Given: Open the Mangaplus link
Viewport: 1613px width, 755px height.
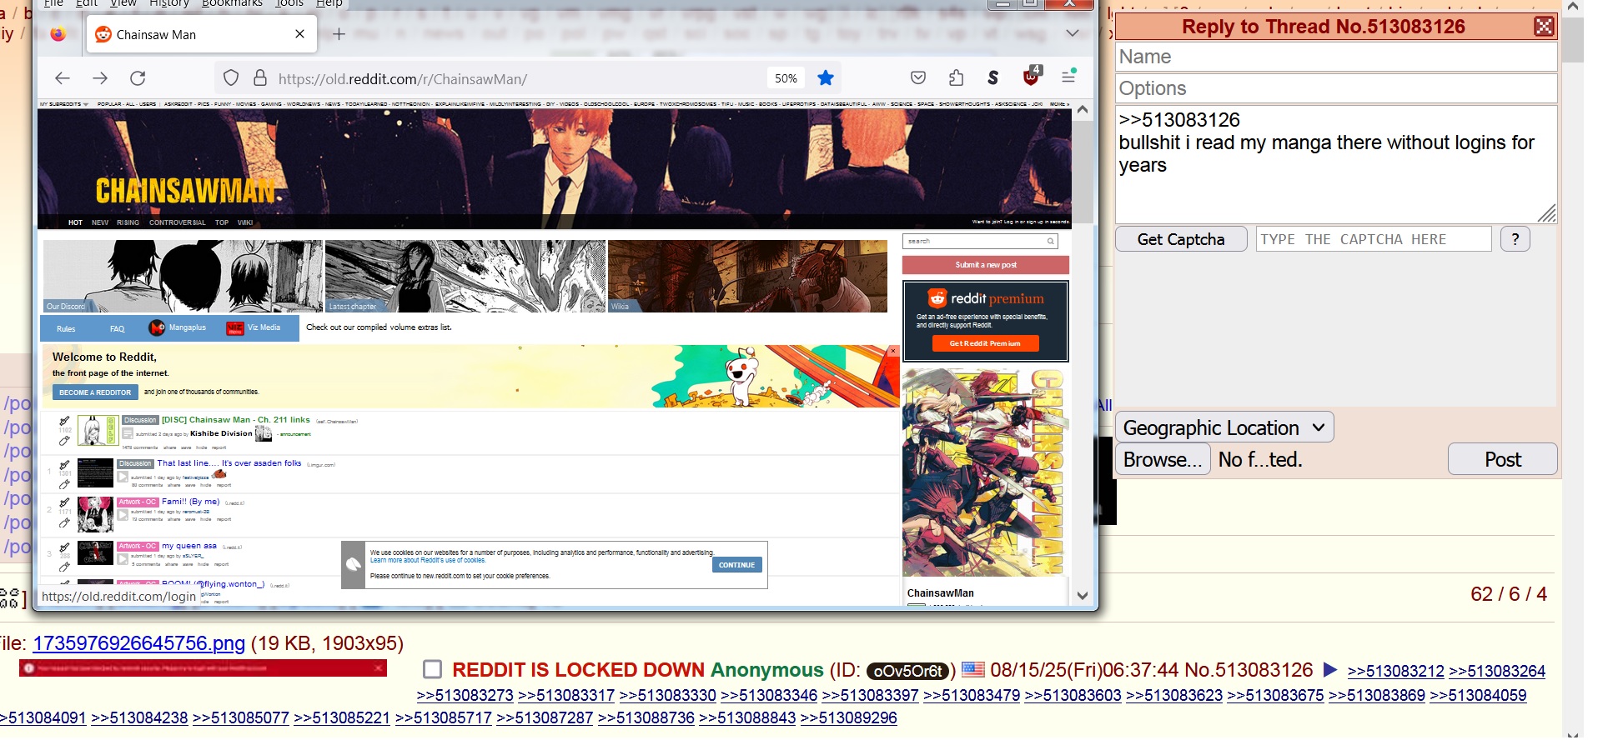Looking at the screenshot, I should [178, 327].
